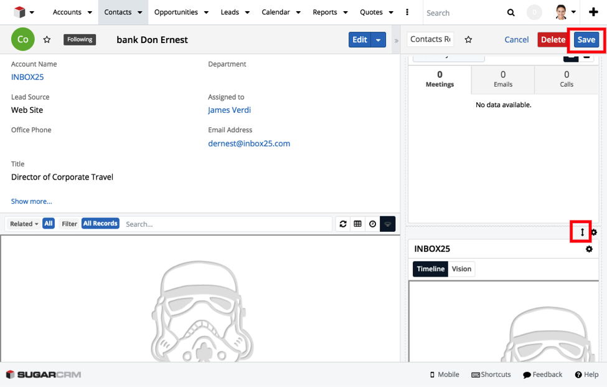Viewport: 607px width, 387px height.
Task: Open the Reports module tab
Action: pos(325,12)
